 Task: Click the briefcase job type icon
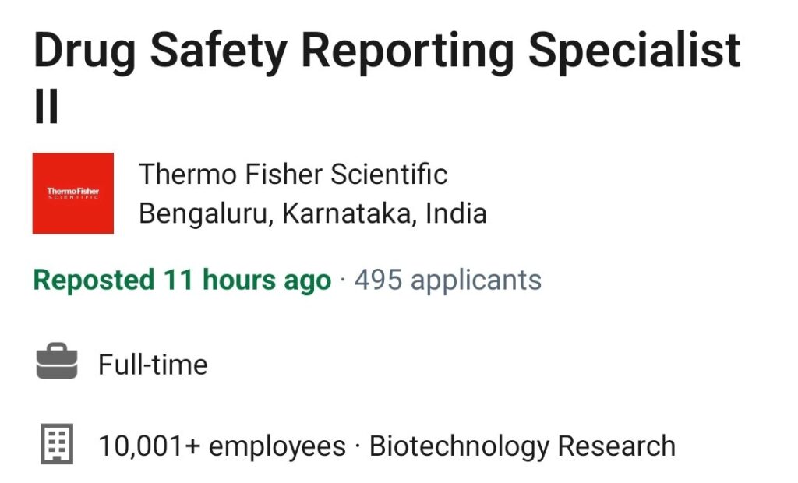(57, 361)
